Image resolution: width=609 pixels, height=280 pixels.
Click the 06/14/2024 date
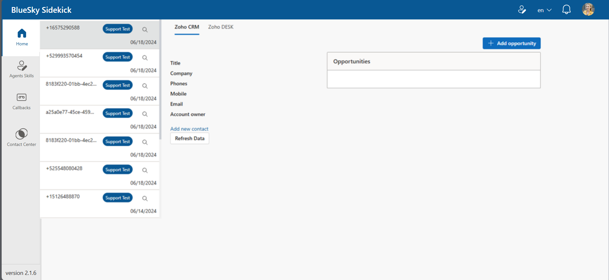[x=143, y=211]
